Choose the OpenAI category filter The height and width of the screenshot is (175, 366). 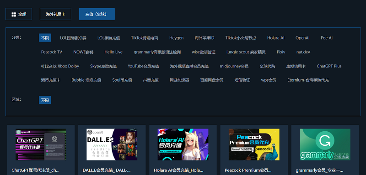click(302, 38)
